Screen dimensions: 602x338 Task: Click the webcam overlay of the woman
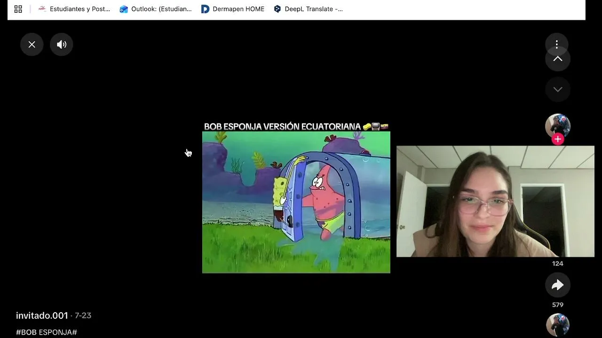pyautogui.click(x=495, y=201)
